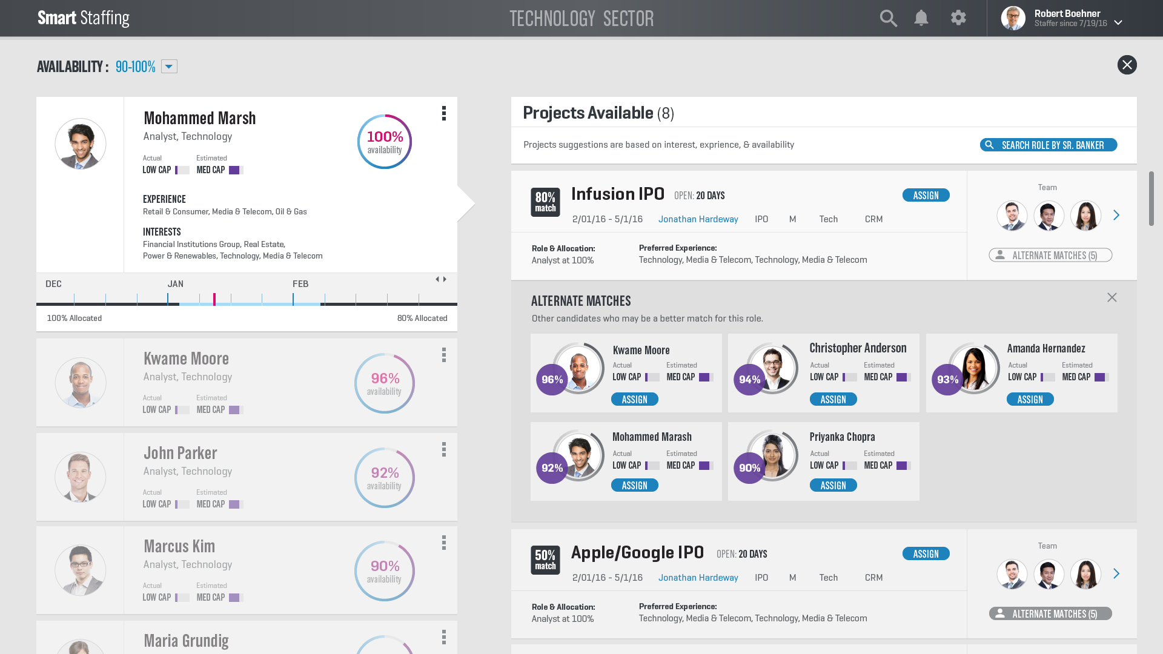
Task: Open settings gear icon
Action: [x=958, y=18]
